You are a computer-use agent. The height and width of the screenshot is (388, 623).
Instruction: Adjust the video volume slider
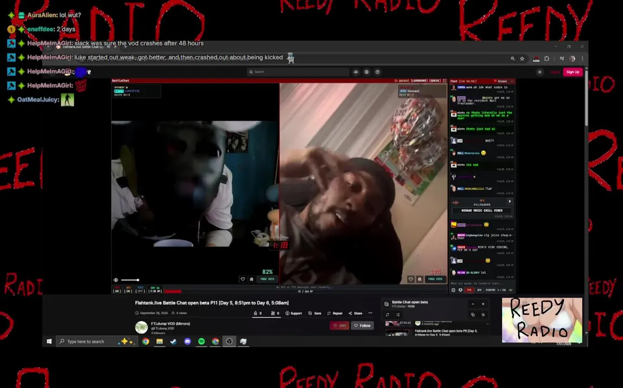[130, 280]
